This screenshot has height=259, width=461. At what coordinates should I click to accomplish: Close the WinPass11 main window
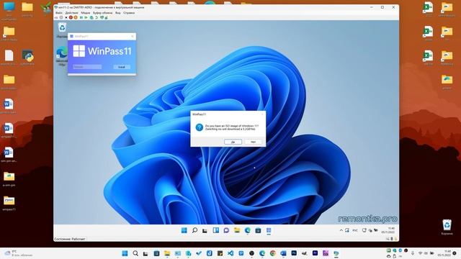(x=133, y=36)
